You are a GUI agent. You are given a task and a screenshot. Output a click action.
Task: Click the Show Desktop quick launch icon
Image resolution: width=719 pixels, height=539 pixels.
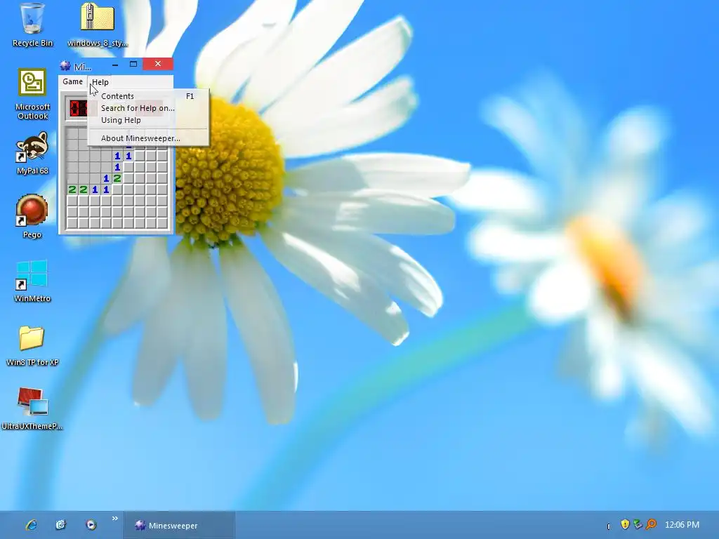click(60, 525)
